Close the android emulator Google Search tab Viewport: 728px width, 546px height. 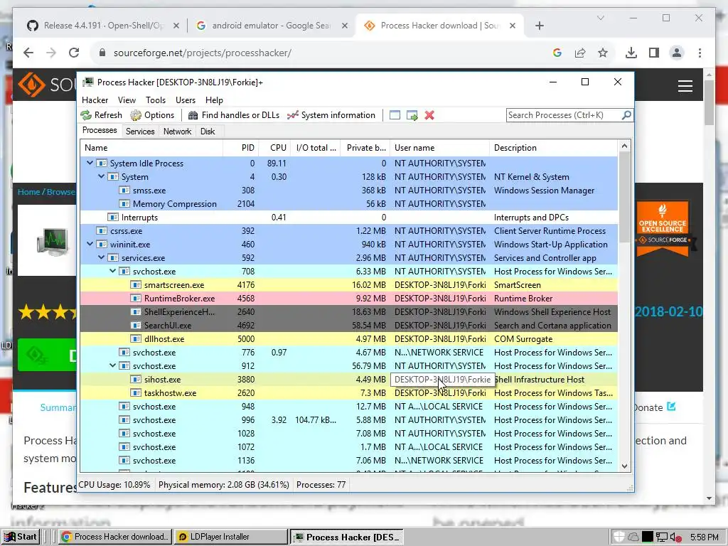pyautogui.click(x=345, y=26)
